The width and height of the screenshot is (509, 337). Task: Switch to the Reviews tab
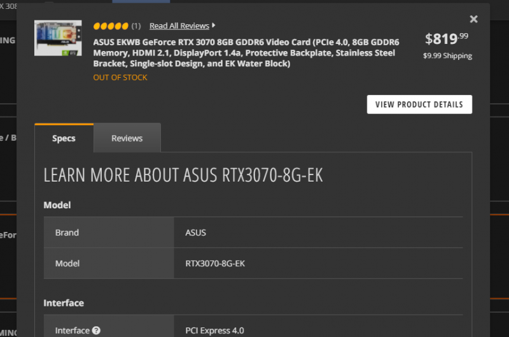tap(127, 138)
